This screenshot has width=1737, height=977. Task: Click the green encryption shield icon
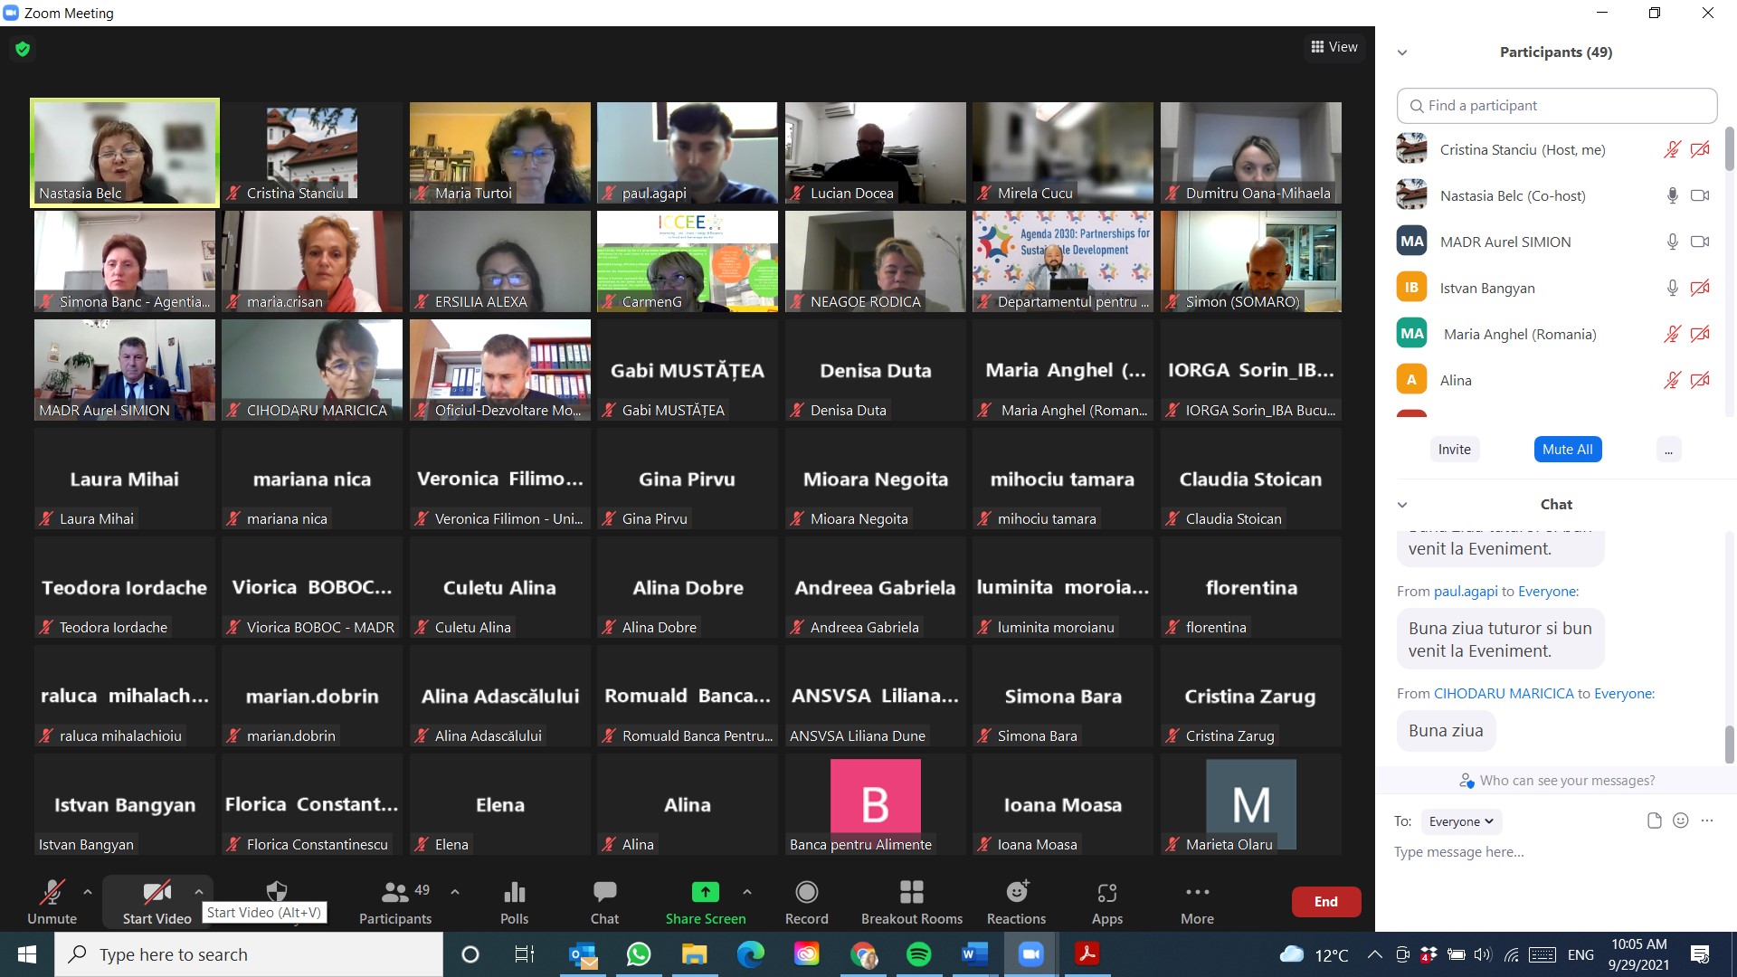[x=23, y=49]
